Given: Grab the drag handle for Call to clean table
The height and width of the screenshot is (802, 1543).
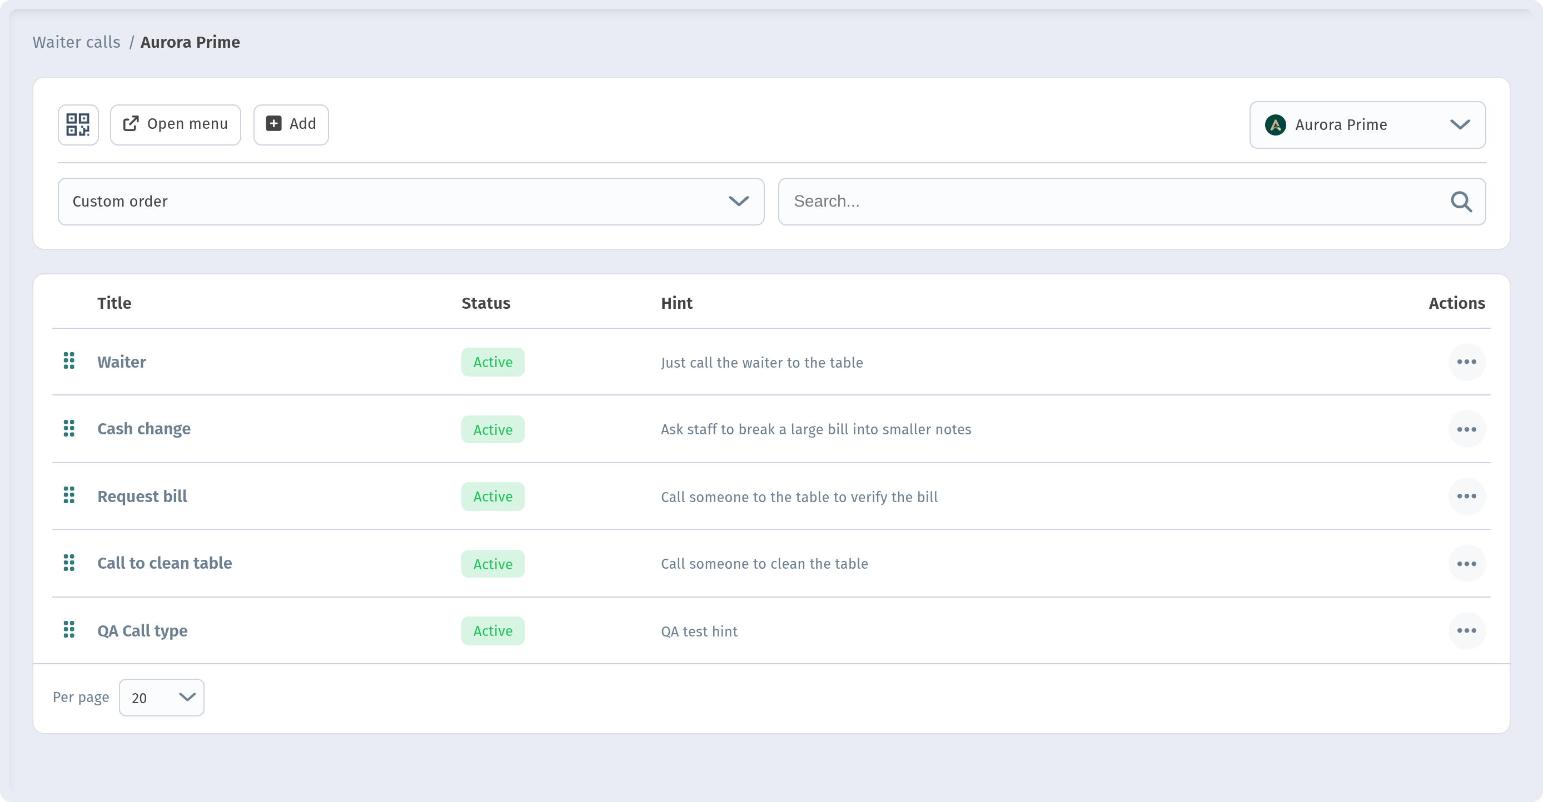Looking at the screenshot, I should [69, 563].
